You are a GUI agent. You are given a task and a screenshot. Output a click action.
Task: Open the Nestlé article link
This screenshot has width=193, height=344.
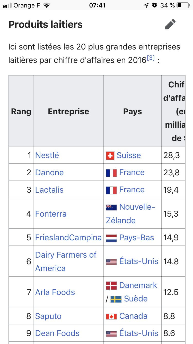(47, 155)
